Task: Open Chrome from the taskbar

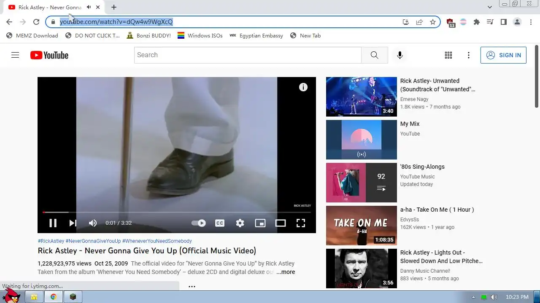Action: pos(54,297)
